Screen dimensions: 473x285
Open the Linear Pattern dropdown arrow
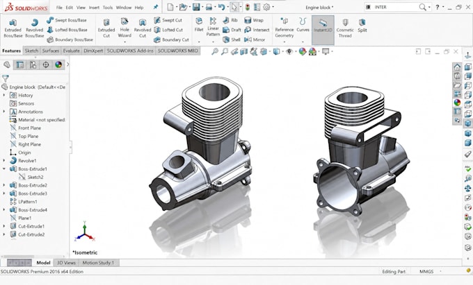(x=213, y=42)
